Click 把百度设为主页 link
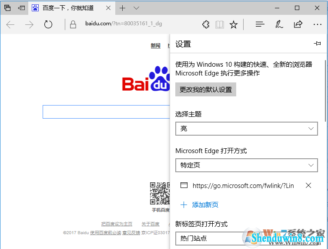 117,224
